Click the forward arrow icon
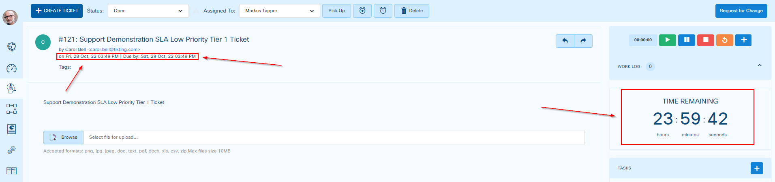Image resolution: width=775 pixels, height=182 pixels. coord(583,41)
